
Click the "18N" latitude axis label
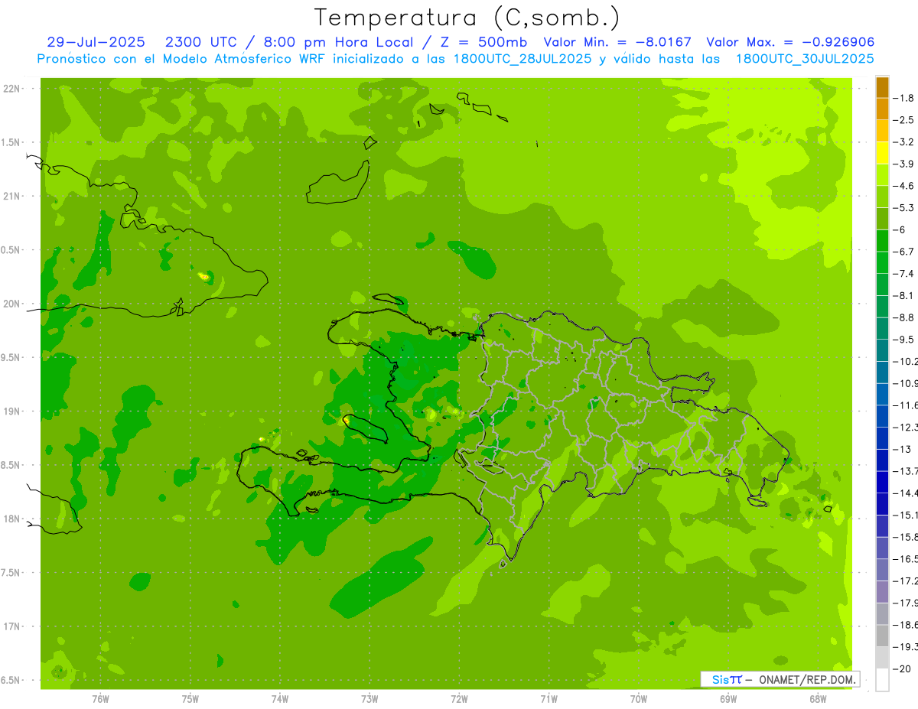[x=11, y=519]
